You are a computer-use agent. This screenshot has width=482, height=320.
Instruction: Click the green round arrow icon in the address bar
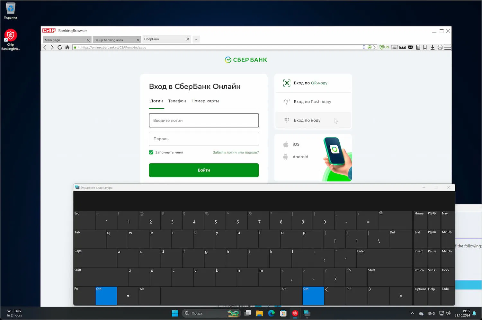pos(370,47)
